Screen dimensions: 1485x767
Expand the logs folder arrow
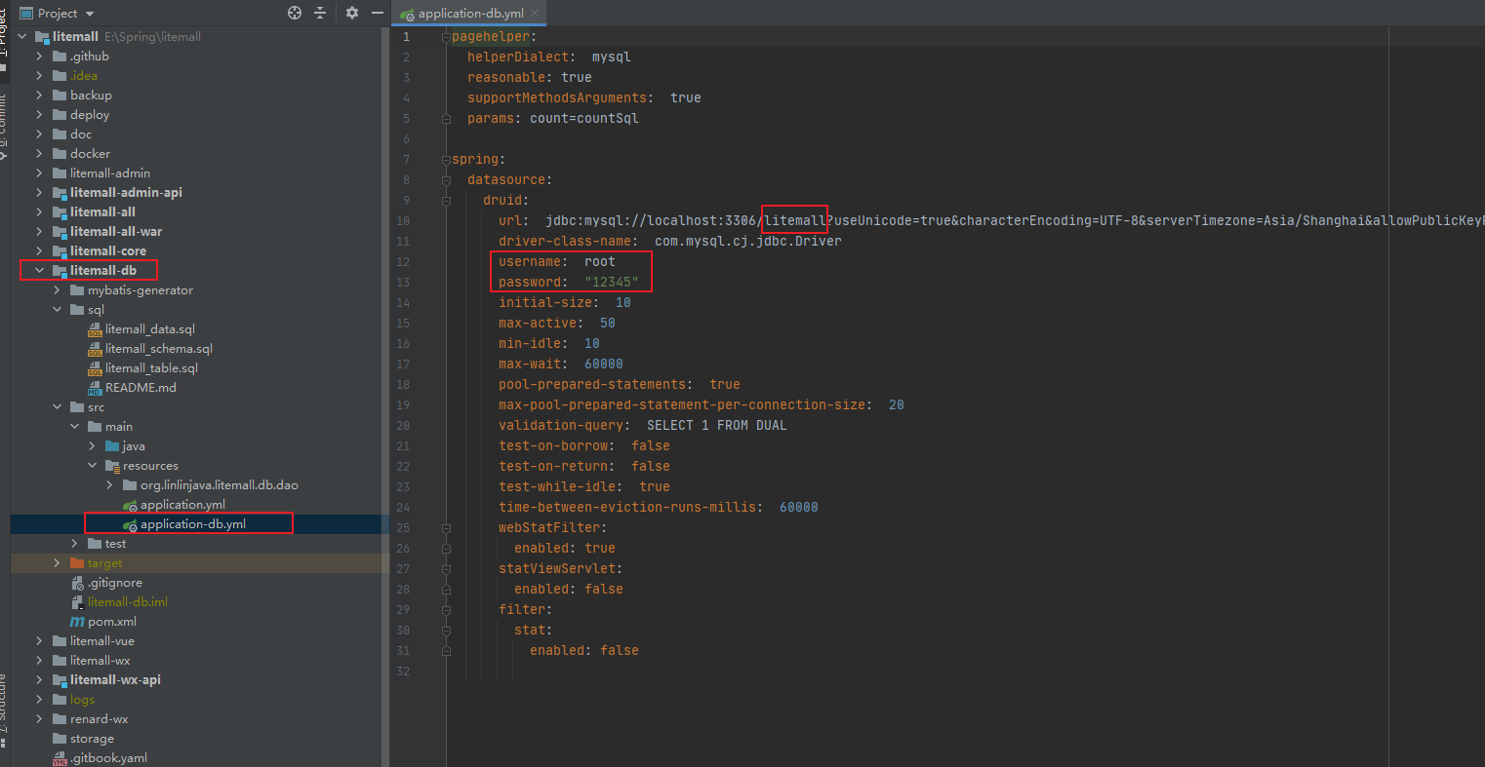pos(40,700)
